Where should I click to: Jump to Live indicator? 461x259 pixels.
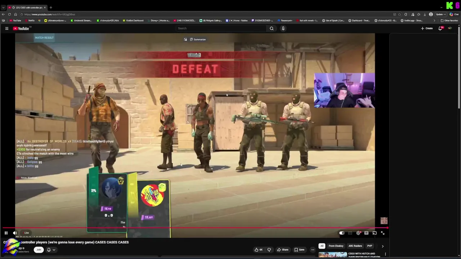click(27, 233)
